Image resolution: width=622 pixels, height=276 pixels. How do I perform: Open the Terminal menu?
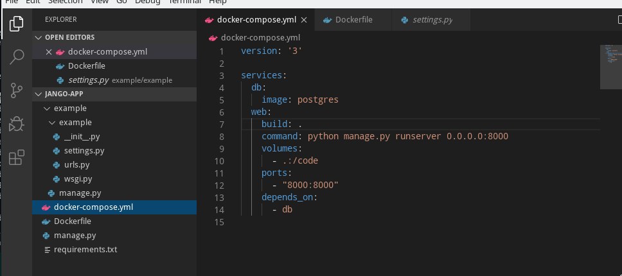[x=185, y=2]
